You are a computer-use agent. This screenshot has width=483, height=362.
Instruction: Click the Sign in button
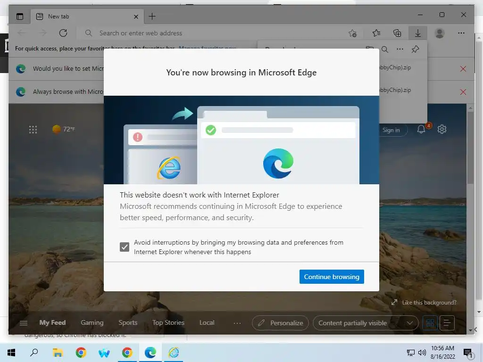coord(391,130)
